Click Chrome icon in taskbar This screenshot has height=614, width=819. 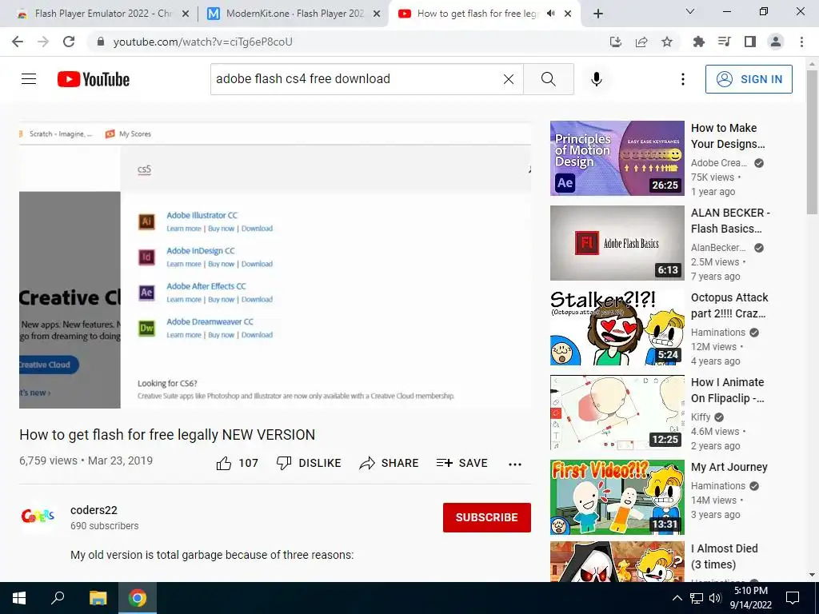point(138,598)
